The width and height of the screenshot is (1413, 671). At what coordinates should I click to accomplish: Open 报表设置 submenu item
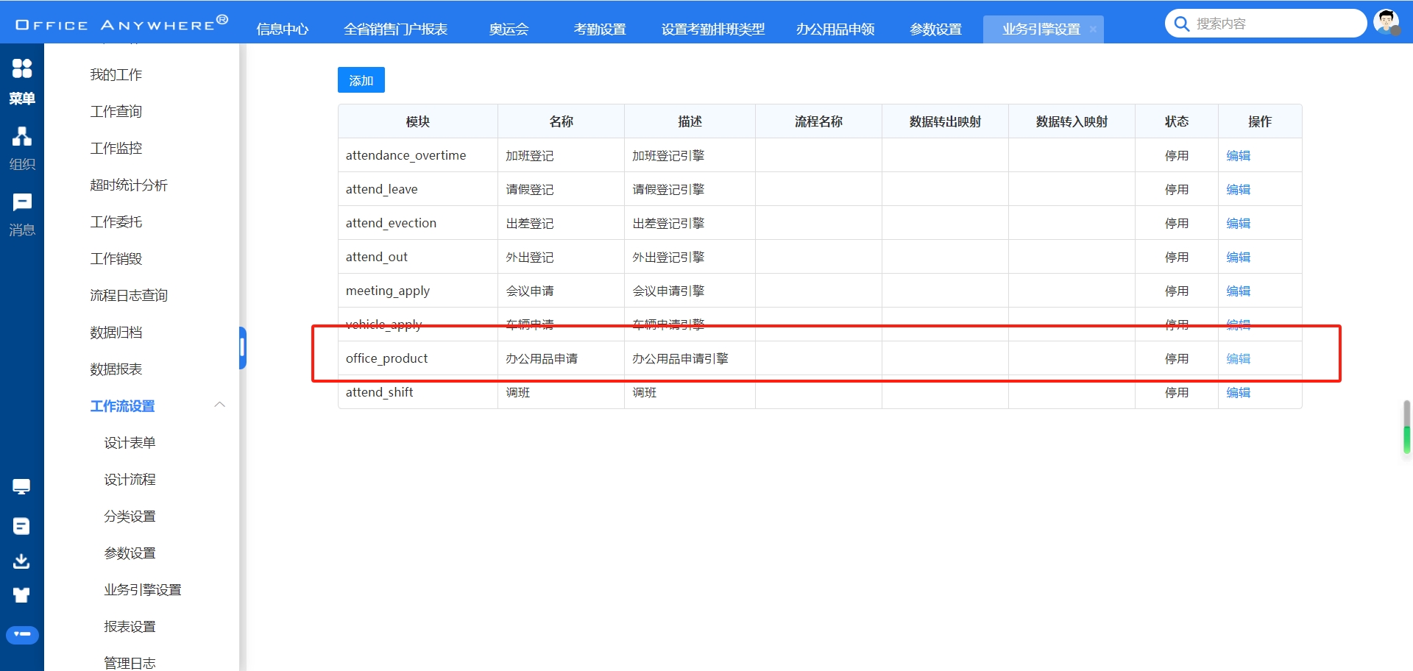click(x=130, y=626)
